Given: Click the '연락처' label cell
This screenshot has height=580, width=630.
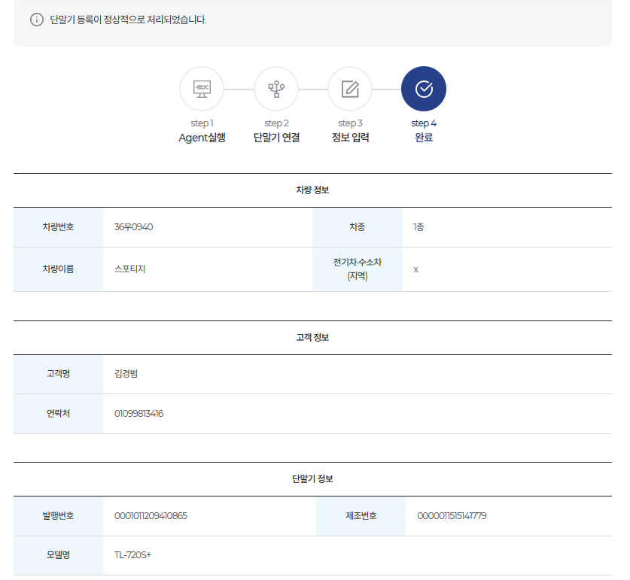Looking at the screenshot, I should 58,414.
